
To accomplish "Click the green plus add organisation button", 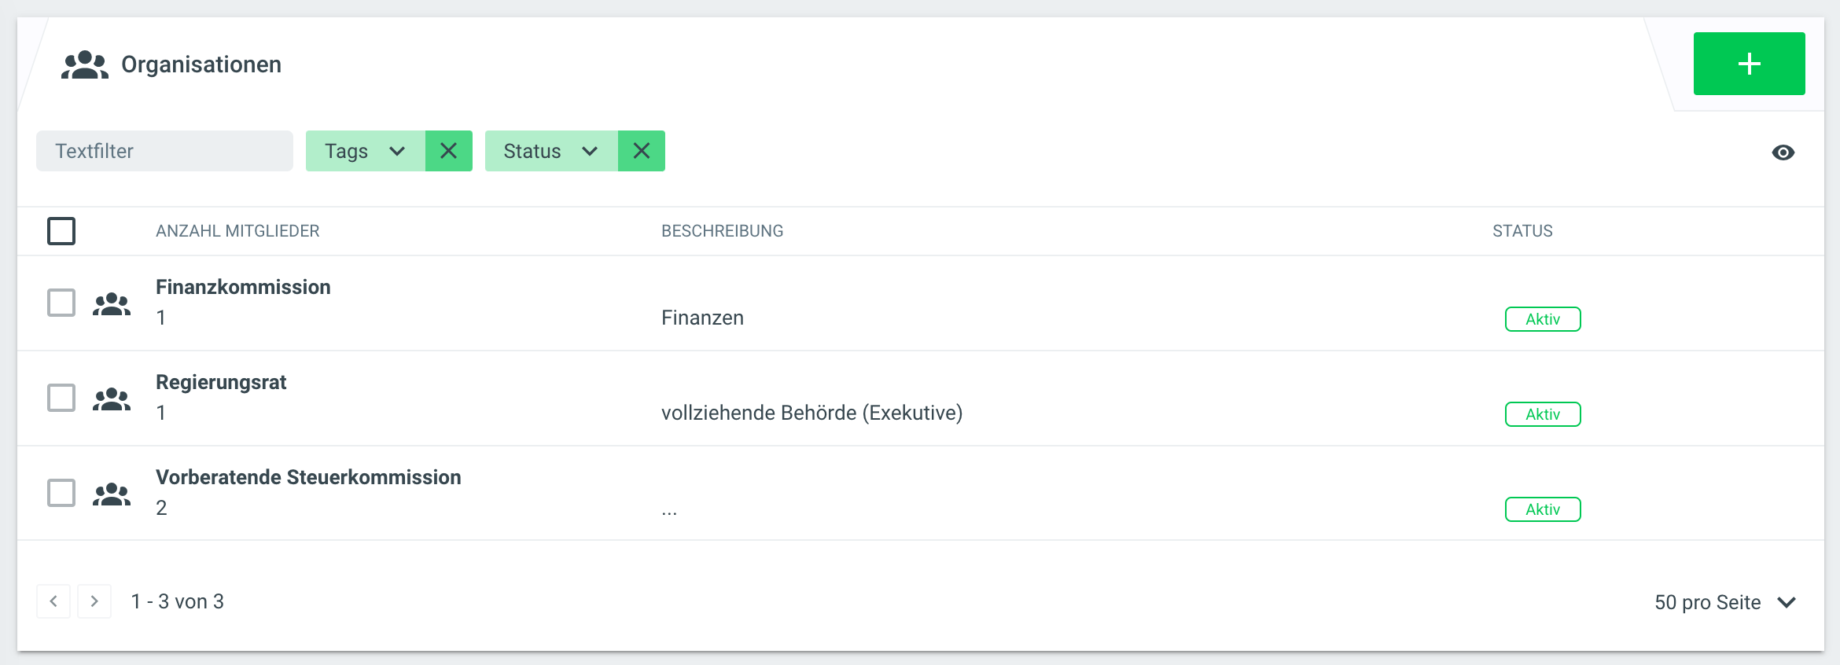I will click(1749, 64).
